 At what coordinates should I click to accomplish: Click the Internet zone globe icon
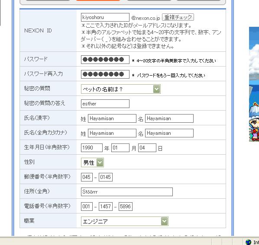click(x=248, y=242)
